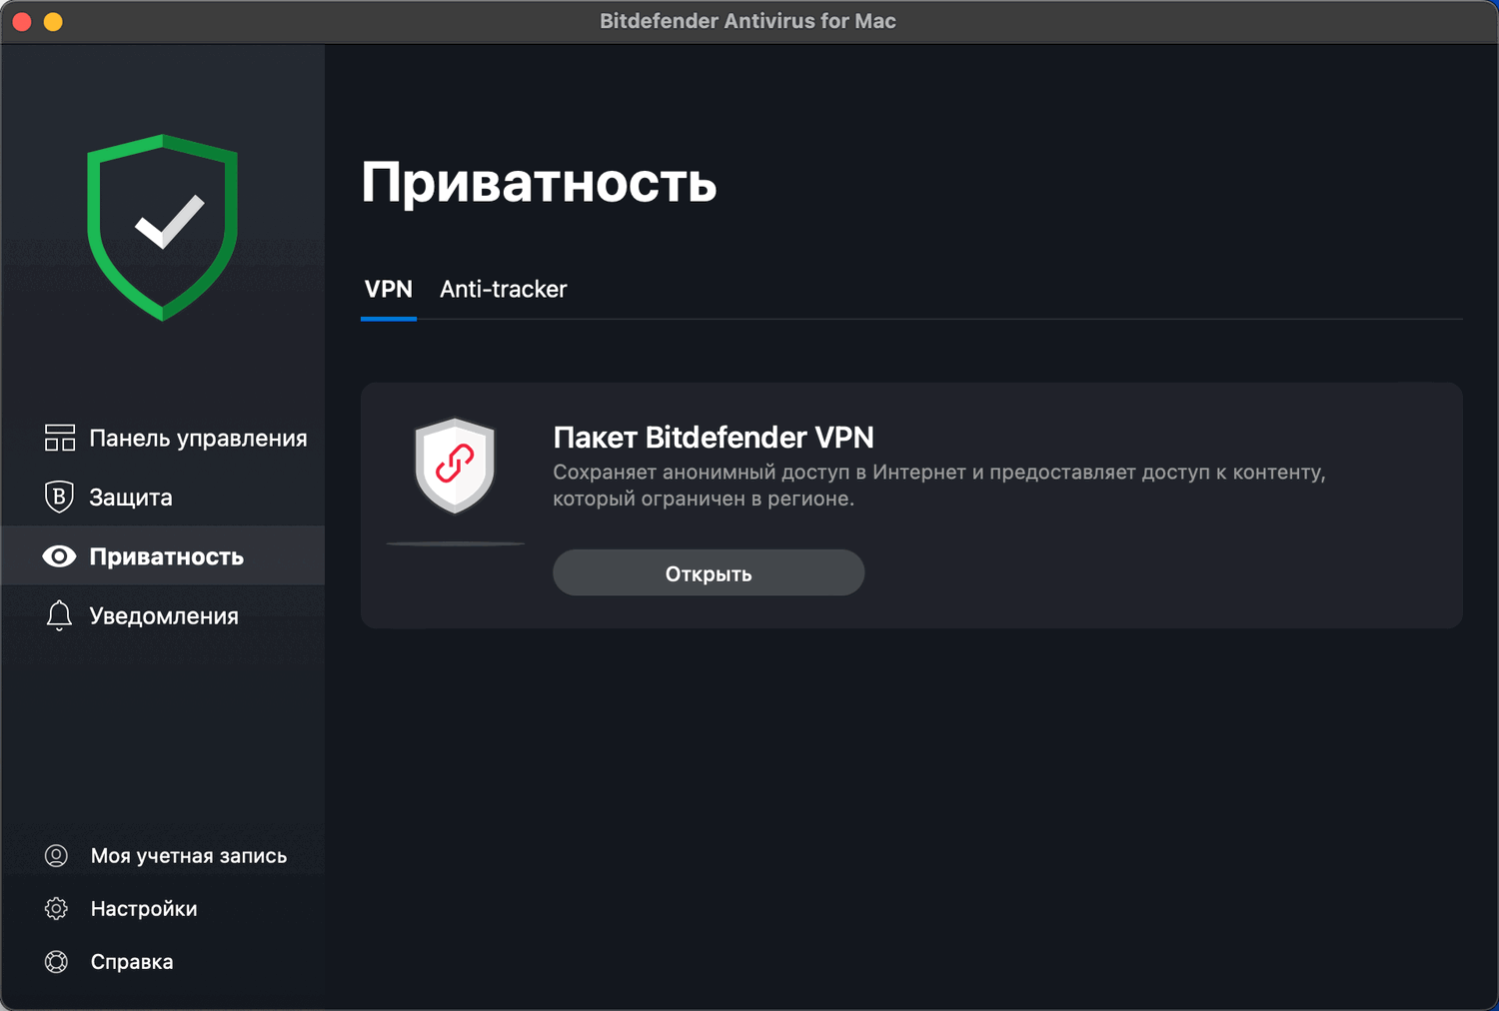Click the Пакет Bitdefender VPN heading

coord(714,438)
